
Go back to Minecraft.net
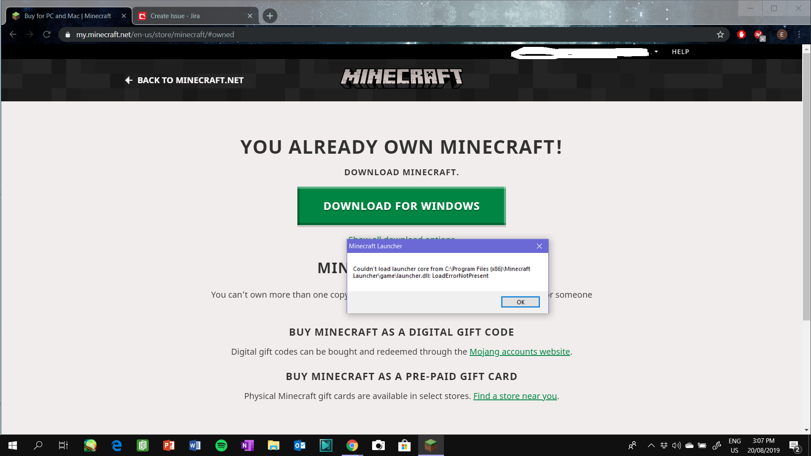click(185, 80)
